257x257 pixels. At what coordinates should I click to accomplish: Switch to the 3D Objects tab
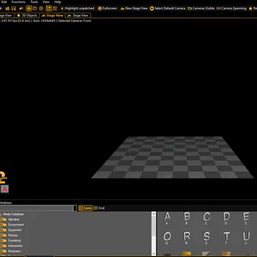(27, 15)
